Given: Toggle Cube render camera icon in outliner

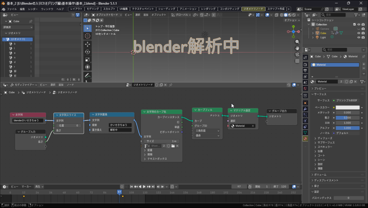Looking at the screenshot, I should (363, 33).
